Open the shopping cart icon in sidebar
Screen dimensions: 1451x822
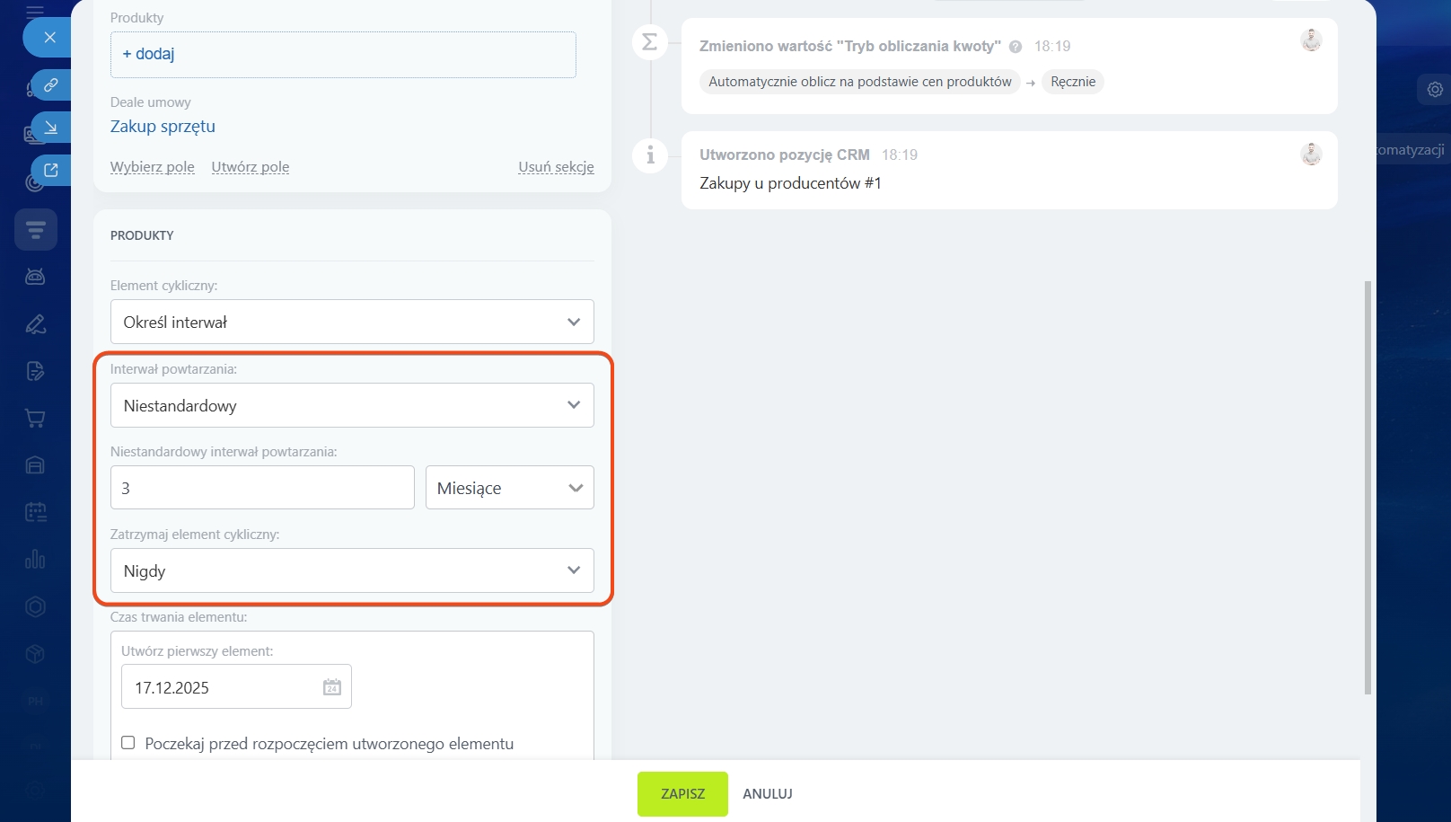click(36, 418)
